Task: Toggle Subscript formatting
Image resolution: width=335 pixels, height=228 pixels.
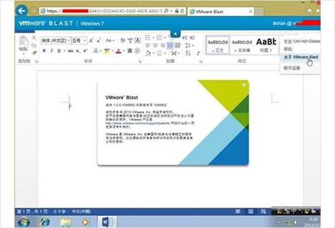Action: [x=78, y=51]
